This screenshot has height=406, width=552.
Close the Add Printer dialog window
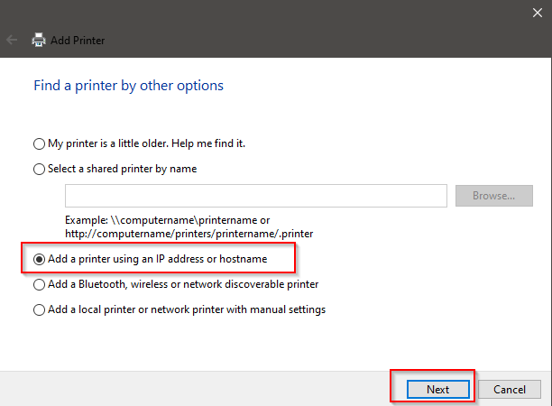click(x=538, y=12)
